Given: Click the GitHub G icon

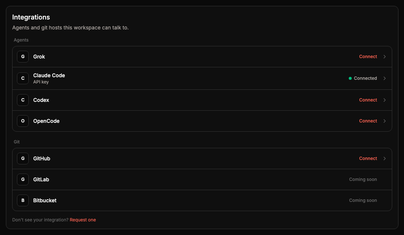Looking at the screenshot, I should click(23, 159).
